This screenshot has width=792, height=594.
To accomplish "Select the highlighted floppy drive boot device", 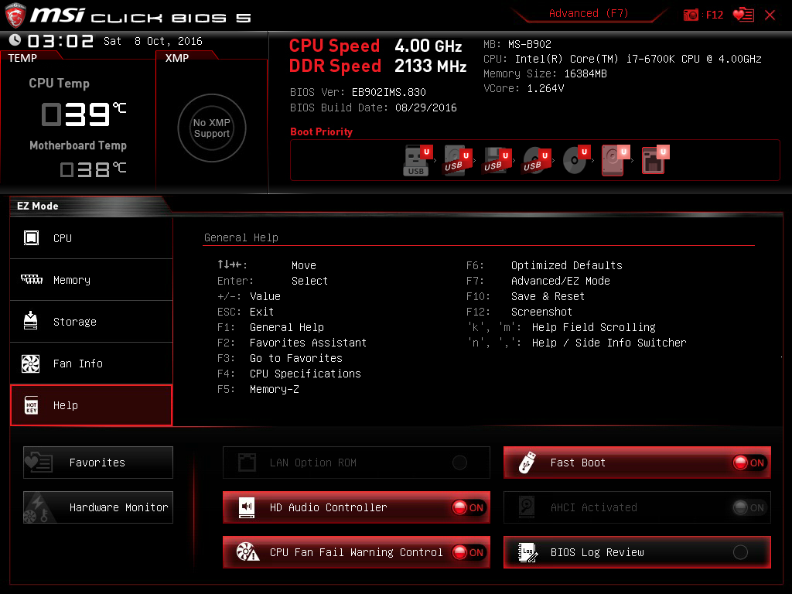I will [655, 160].
